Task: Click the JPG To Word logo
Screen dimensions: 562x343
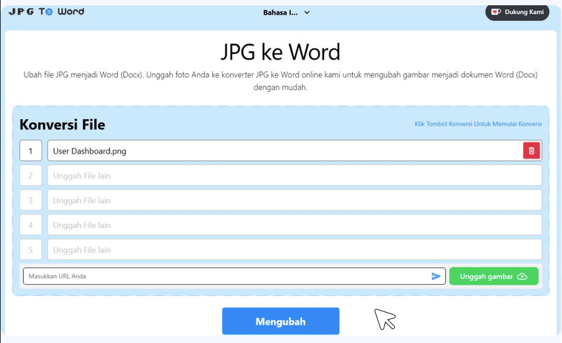Action: pos(46,12)
